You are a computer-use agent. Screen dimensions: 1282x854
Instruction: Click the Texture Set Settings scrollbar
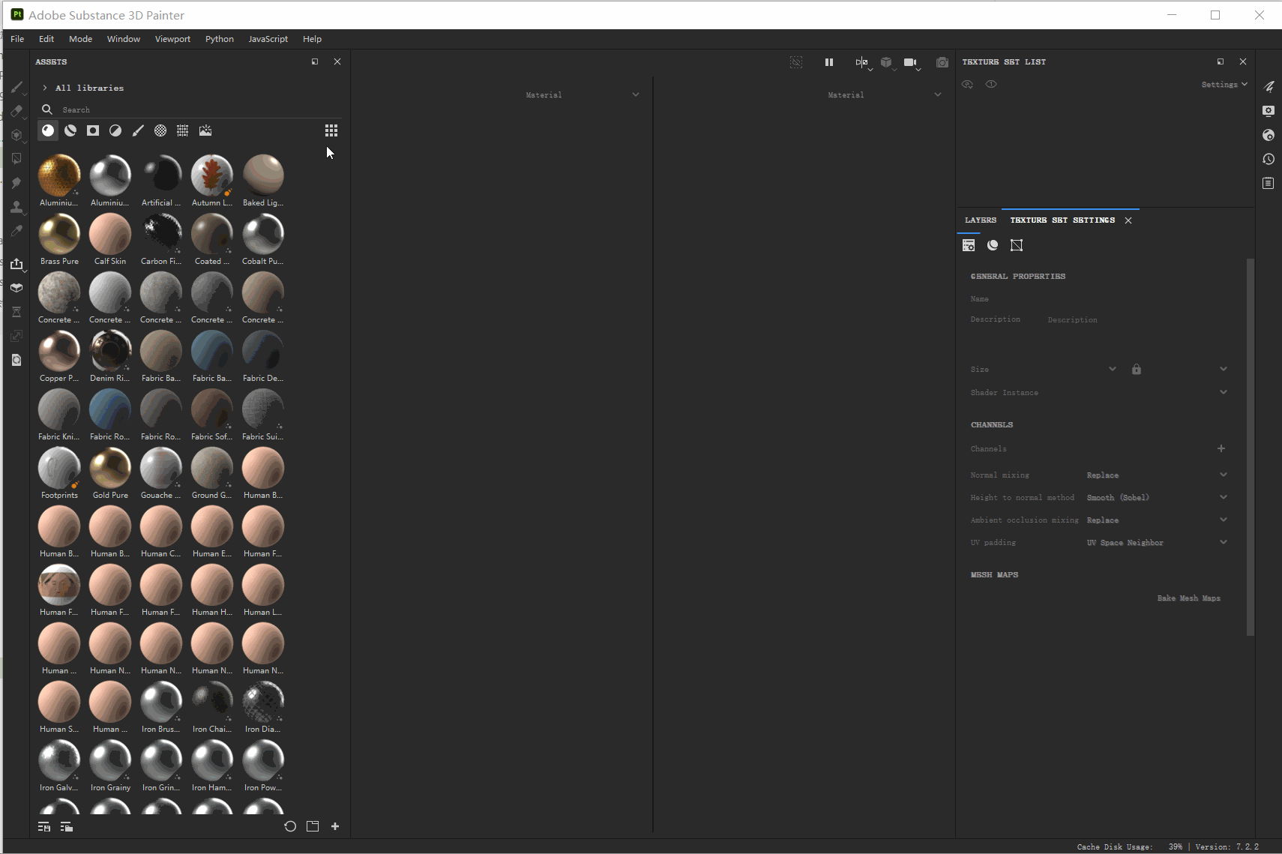click(1250, 447)
